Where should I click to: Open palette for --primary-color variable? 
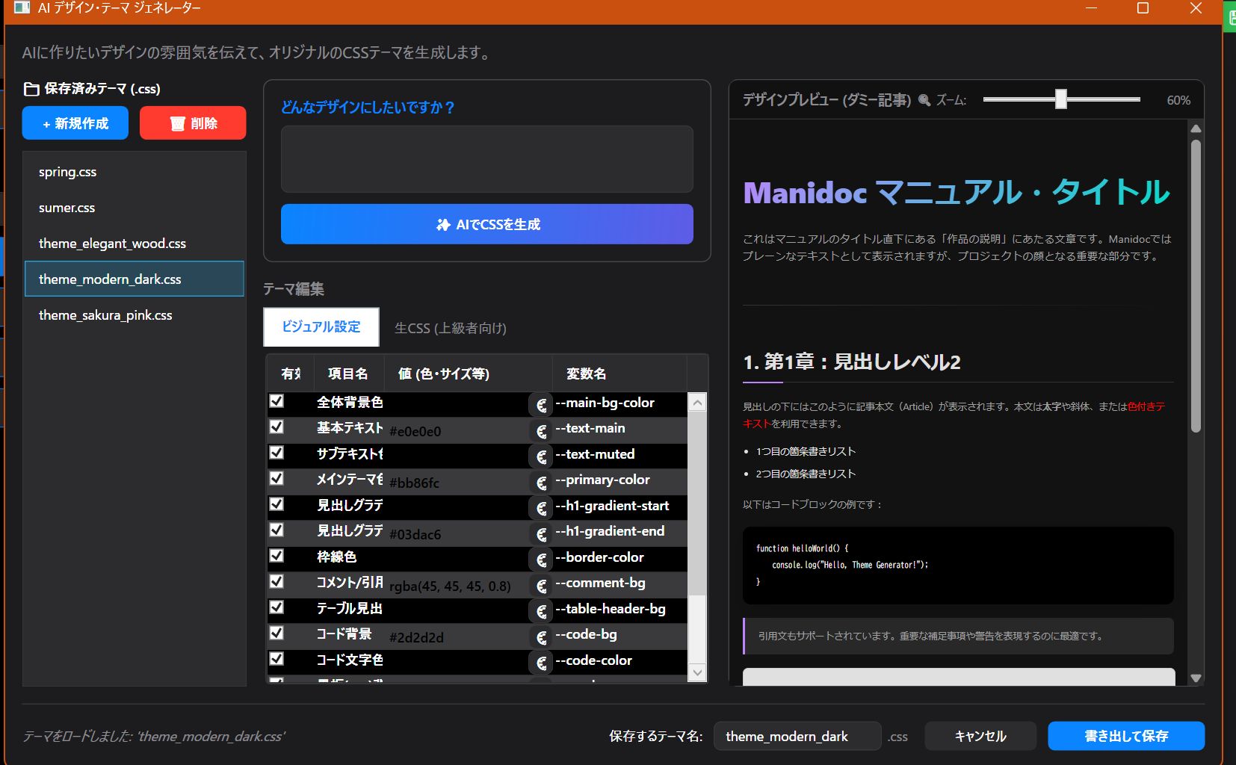541,483
